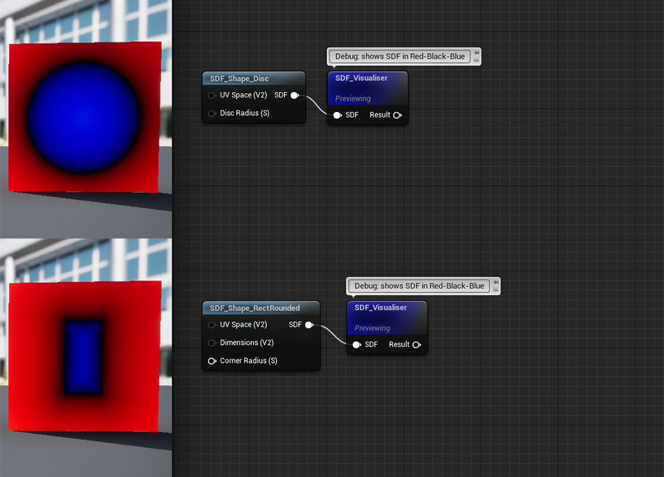Click Result pin on the lower SDF_Visualiser
The height and width of the screenshot is (477, 664).
pos(416,345)
